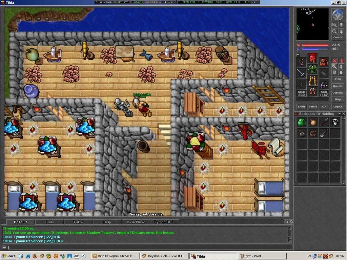Close the Backpack Of Holding container
The width and height of the screenshot is (347, 260).
[344, 114]
